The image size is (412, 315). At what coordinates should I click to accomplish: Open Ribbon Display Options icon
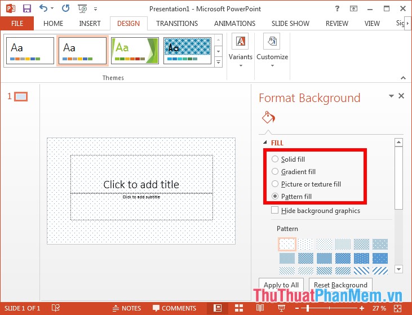point(353,8)
